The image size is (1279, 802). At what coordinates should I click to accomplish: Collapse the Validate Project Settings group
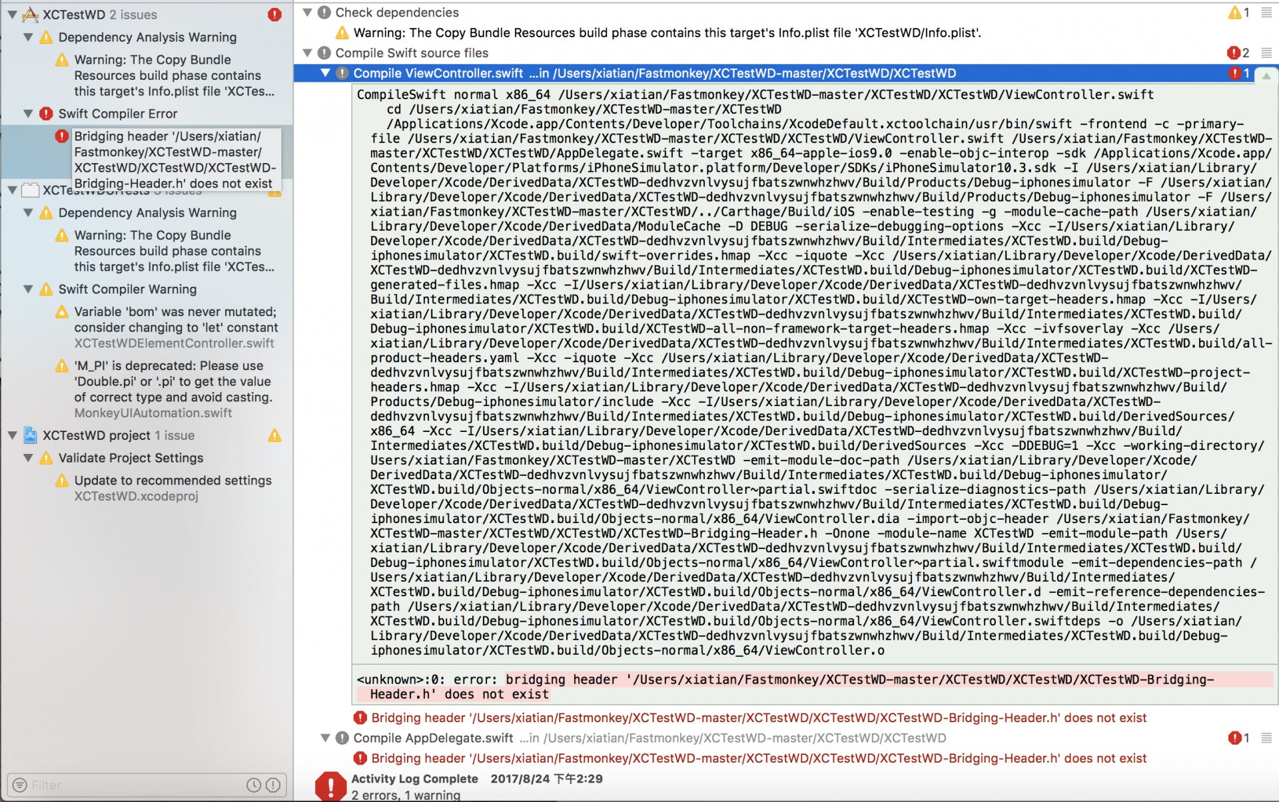[28, 458]
